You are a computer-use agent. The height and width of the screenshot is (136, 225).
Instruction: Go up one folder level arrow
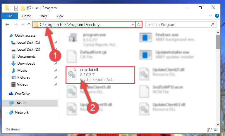pos(29,24)
